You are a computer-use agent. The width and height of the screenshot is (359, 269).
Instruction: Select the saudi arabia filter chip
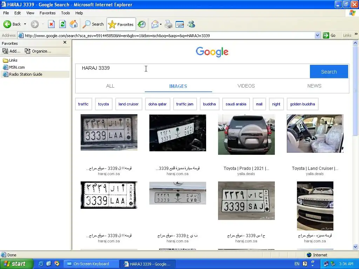pyautogui.click(x=236, y=104)
